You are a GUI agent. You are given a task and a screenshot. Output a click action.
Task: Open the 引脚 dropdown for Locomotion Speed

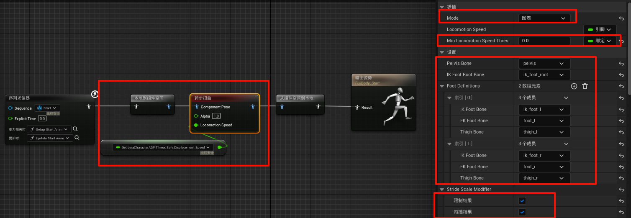pos(600,30)
